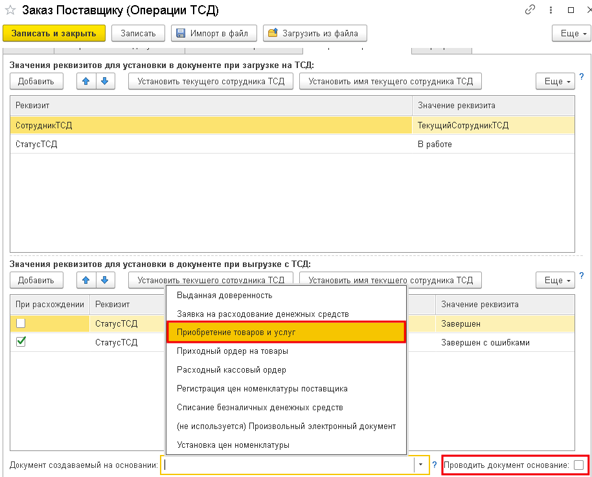This screenshot has width=592, height=477.
Task: Expand Еще menu in download section
Action: coord(555,280)
